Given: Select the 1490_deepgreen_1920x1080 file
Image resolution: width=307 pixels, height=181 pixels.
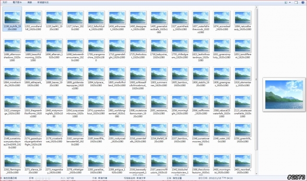Looking at the screenshot, I should [138, 21].
